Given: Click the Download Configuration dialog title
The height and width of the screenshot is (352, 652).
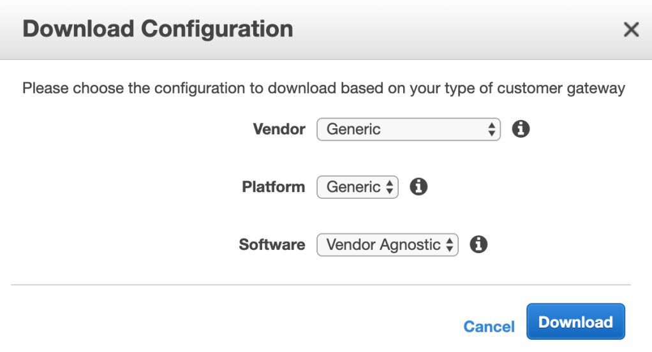Looking at the screenshot, I should (x=158, y=29).
